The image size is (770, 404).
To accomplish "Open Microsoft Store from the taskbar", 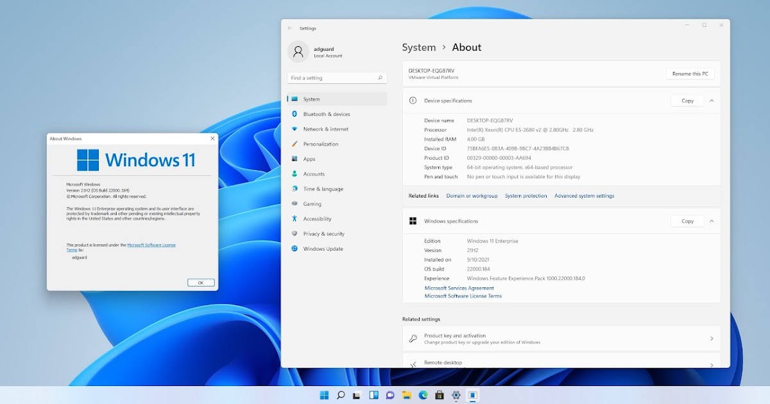I will [440, 395].
